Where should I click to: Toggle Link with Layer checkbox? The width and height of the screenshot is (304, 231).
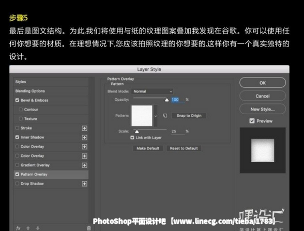click(132, 137)
